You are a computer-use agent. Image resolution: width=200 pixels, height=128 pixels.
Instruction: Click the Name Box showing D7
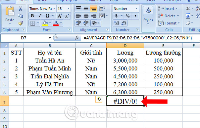[x=24, y=38]
